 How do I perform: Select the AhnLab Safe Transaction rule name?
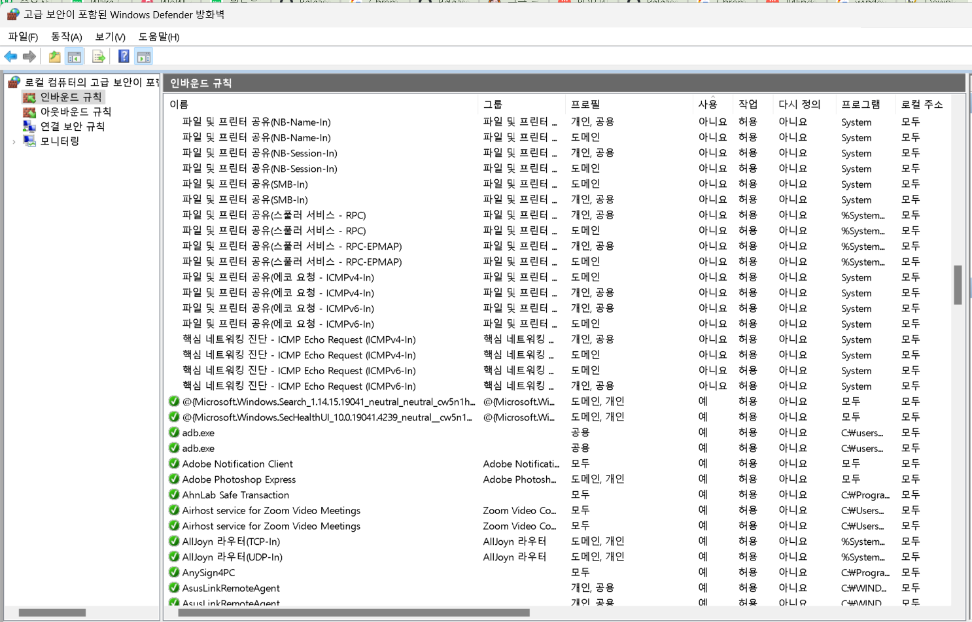[235, 495]
